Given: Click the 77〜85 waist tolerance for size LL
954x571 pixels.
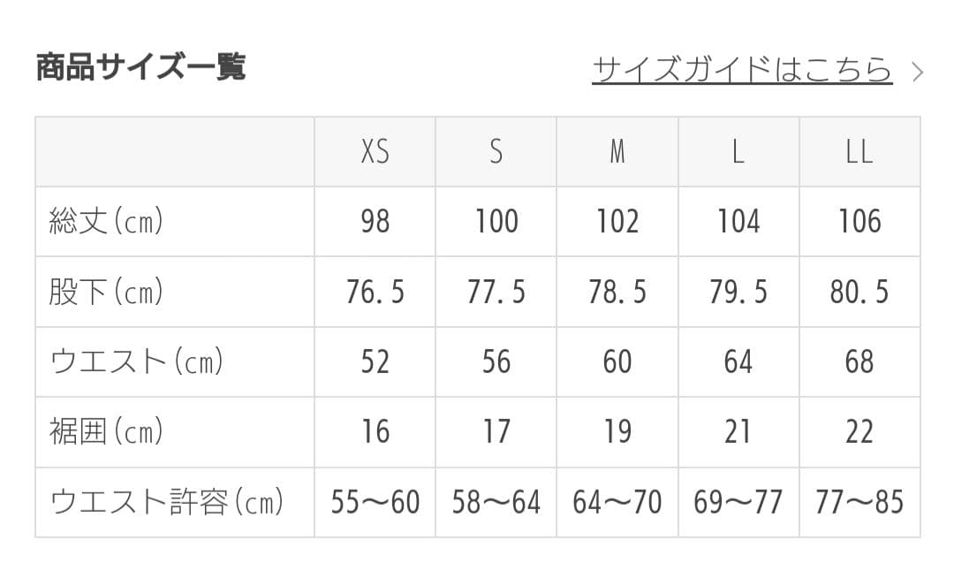Looking at the screenshot, I should pos(859,501).
